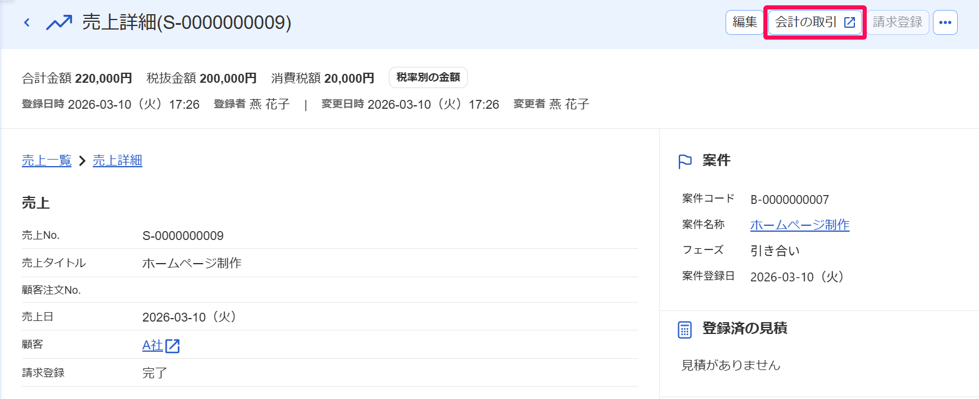Select フェーズ value 引き合い
The width and height of the screenshot is (979, 399).
775,251
